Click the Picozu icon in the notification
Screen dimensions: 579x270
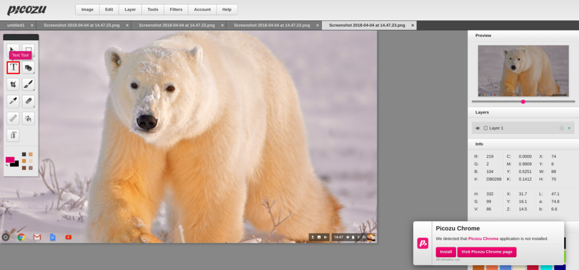pos(422,243)
